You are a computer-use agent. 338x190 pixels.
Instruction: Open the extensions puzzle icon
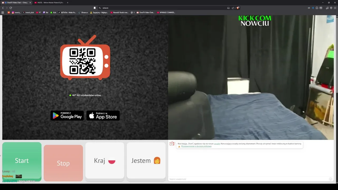point(317,8)
